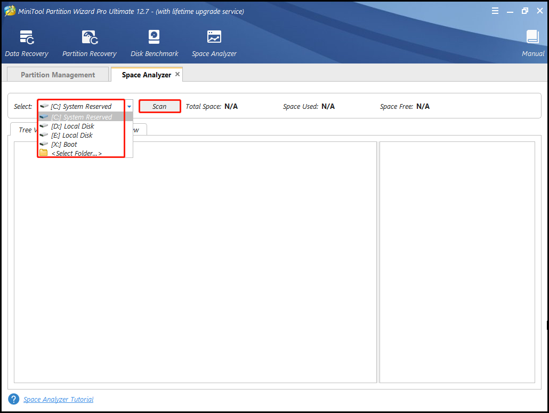Select the [D:] Local Disk drive
The width and height of the screenshot is (549, 413).
72,126
